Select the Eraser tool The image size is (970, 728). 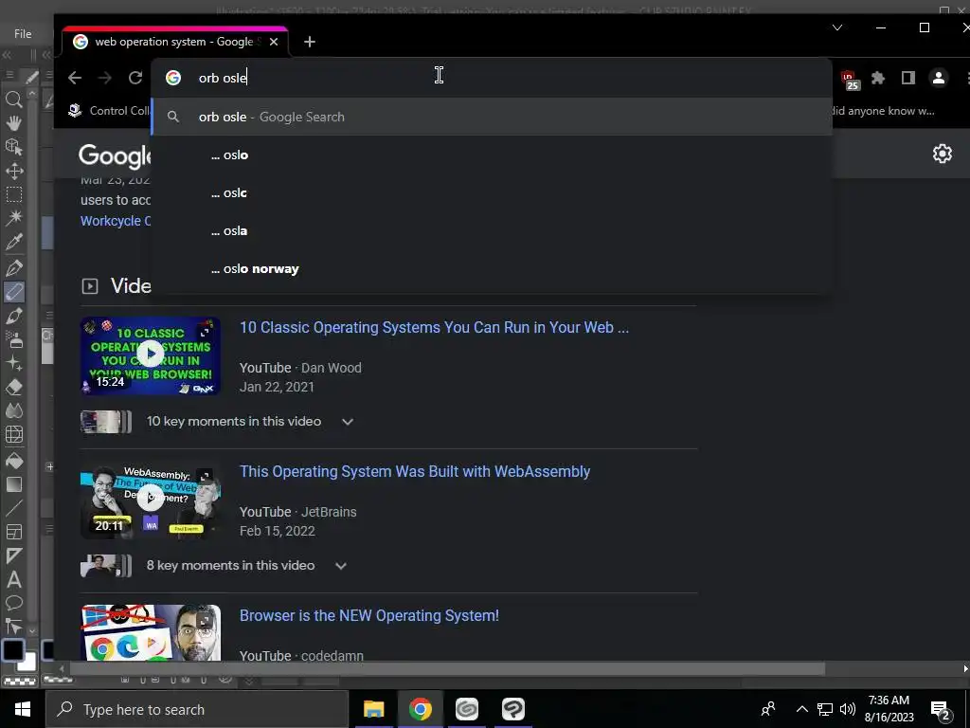13,388
